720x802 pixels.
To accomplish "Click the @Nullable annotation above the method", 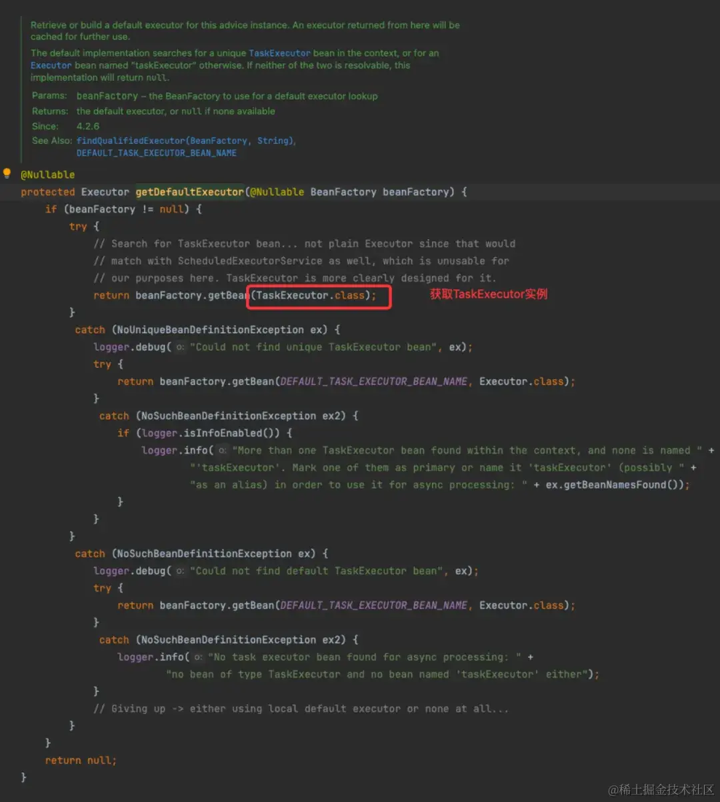I will [48, 175].
